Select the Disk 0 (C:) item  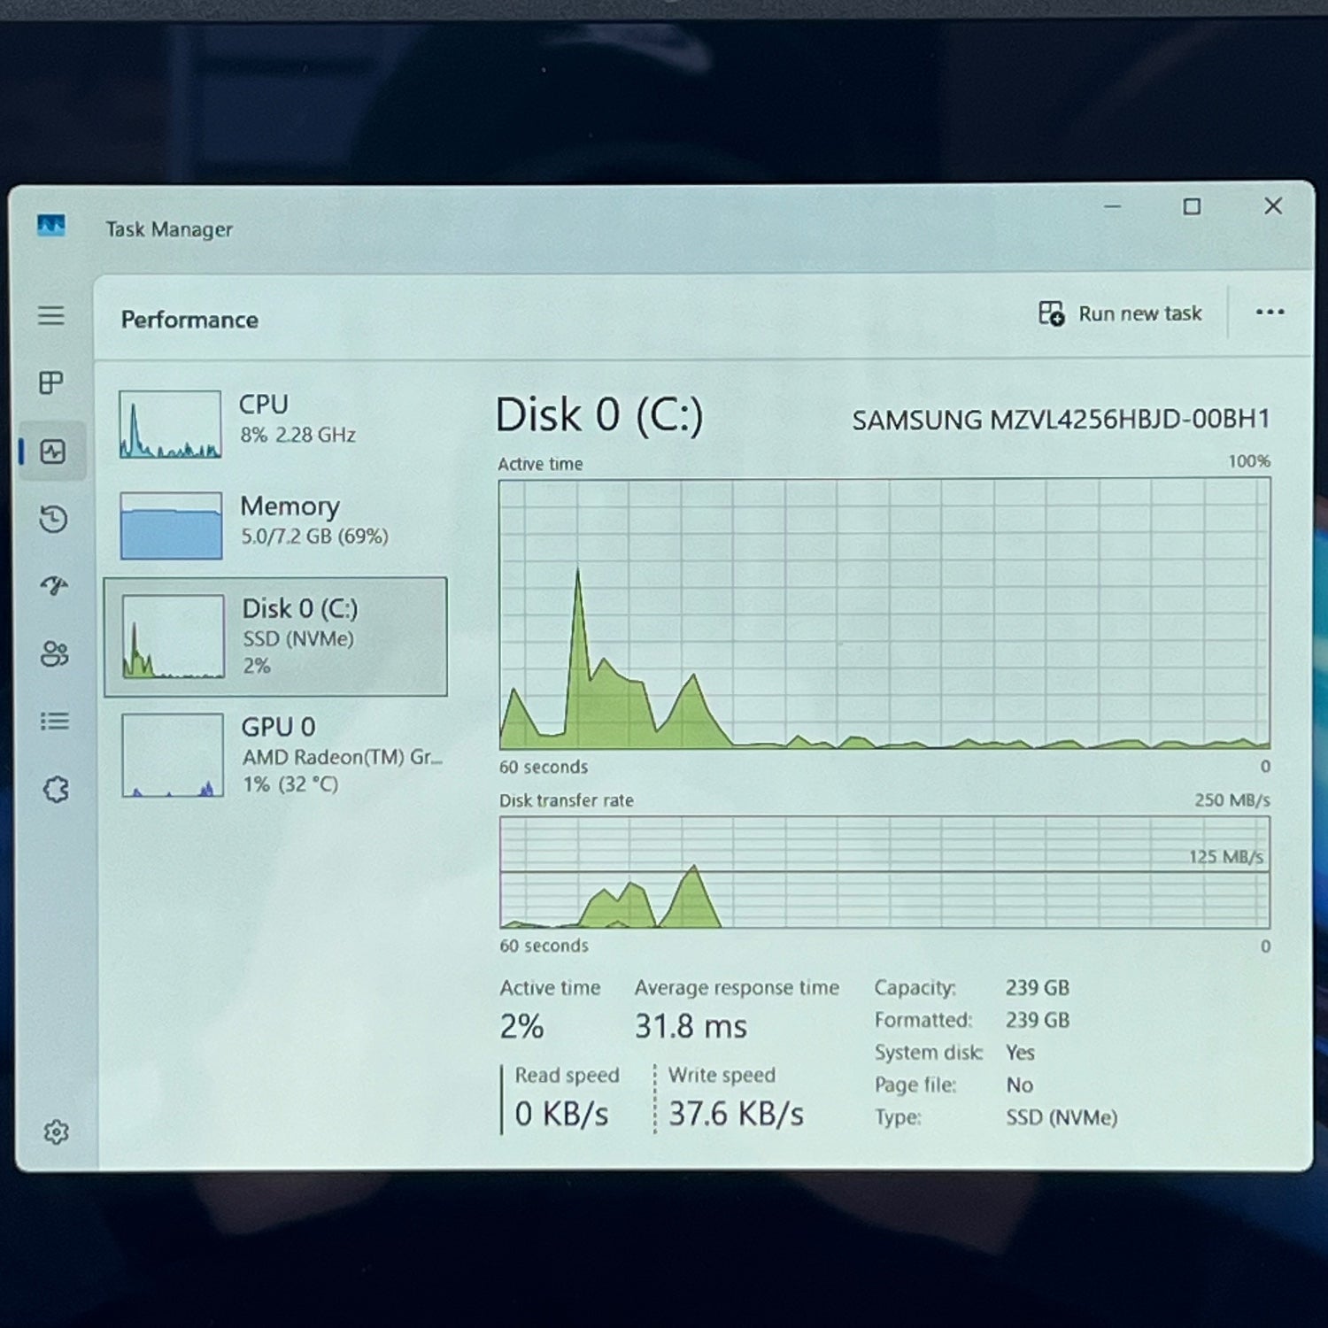point(275,637)
